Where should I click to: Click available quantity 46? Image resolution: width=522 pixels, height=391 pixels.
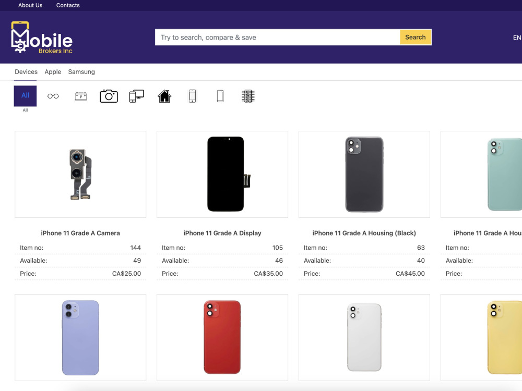click(279, 261)
